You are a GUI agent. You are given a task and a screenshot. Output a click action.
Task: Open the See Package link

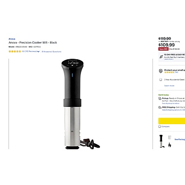[180, 139]
